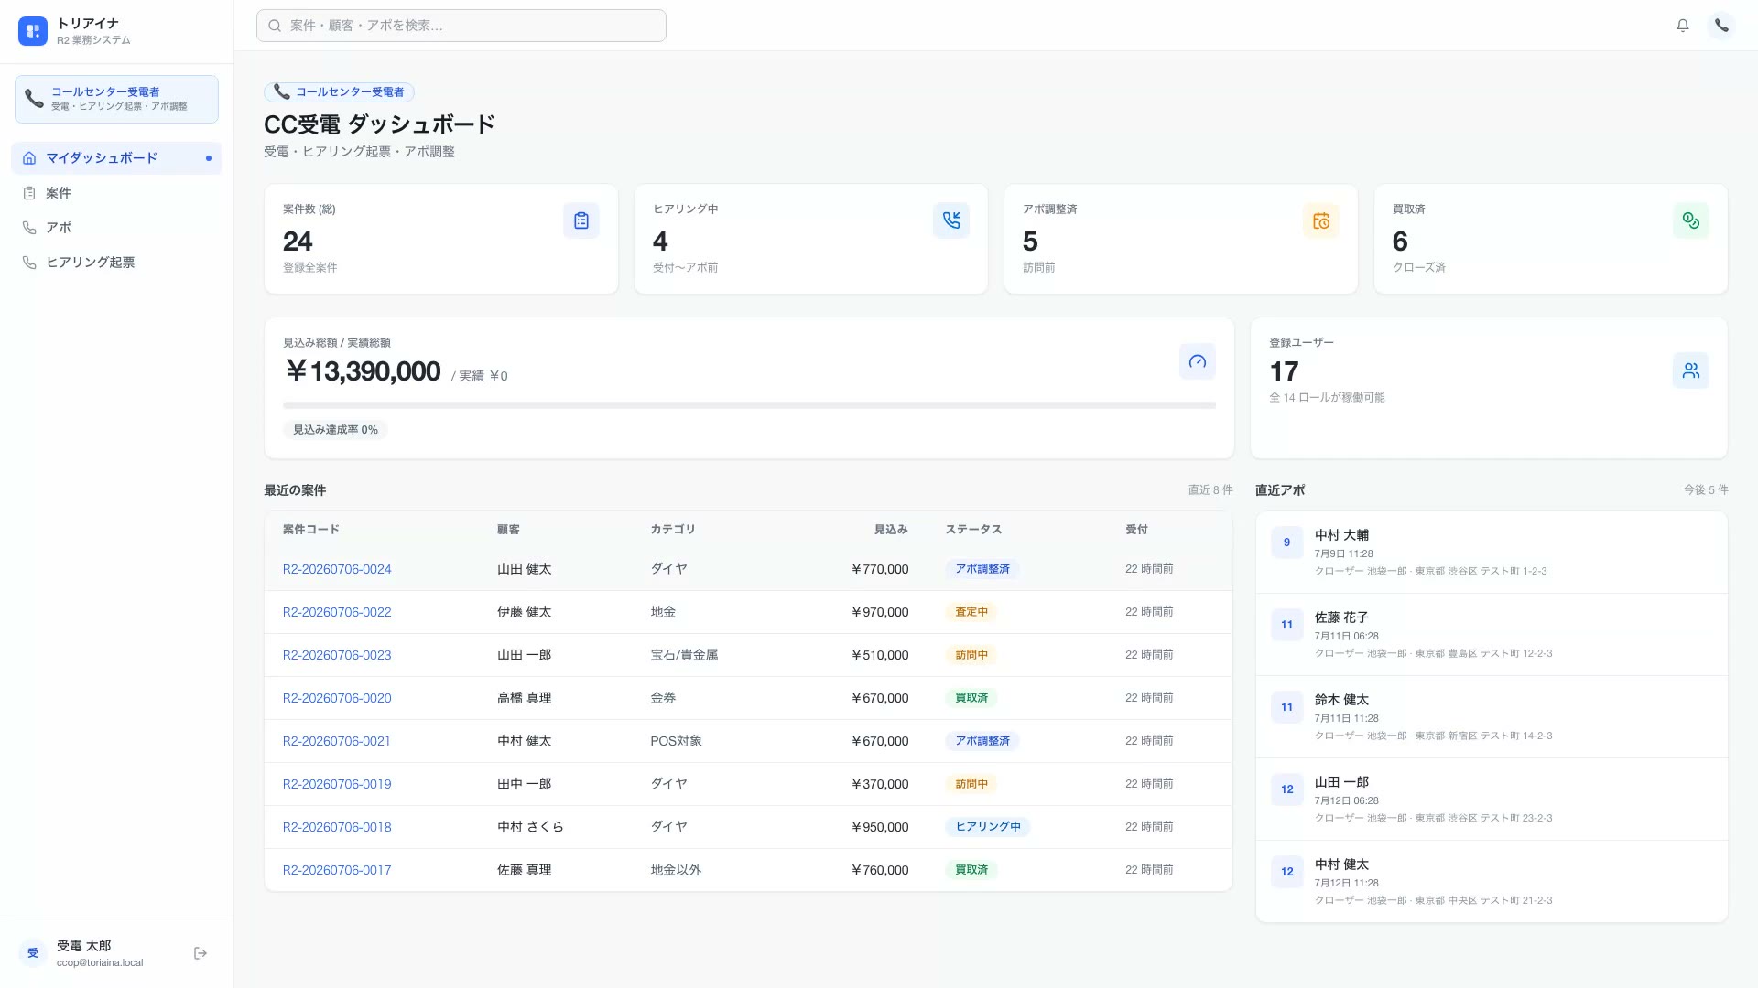Click the ステータス column header
The height and width of the screenshot is (988, 1758).
[973, 530]
